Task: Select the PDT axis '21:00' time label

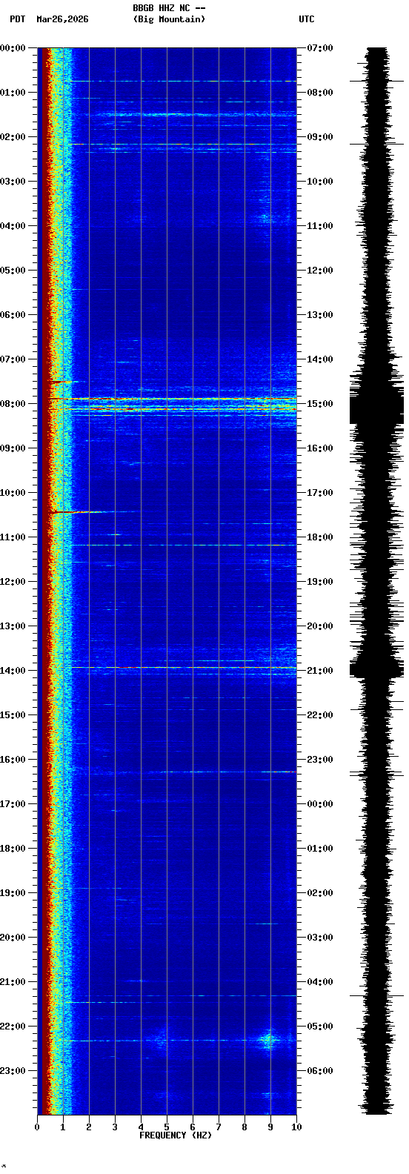Action: (13, 982)
